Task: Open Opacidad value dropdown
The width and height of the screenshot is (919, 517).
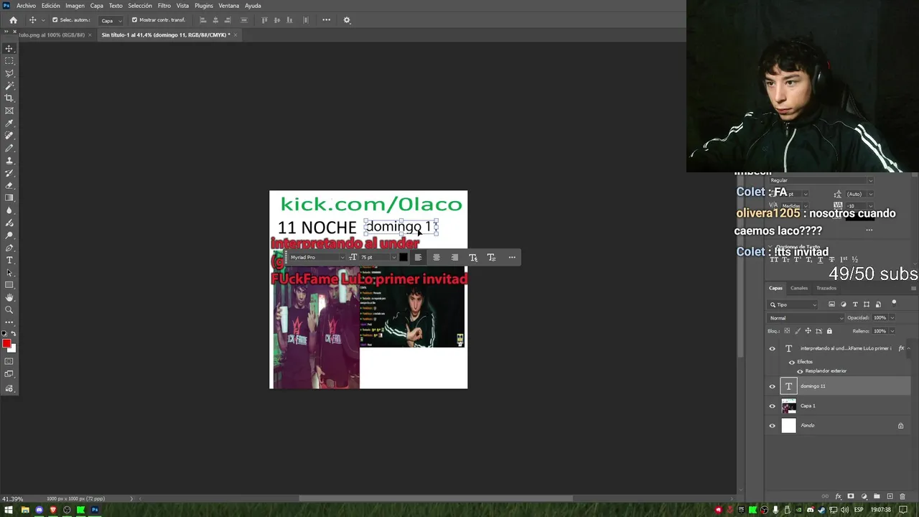Action: coord(892,318)
